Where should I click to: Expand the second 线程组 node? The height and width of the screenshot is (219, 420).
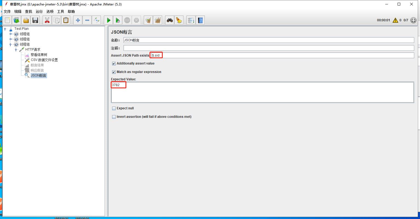11,39
